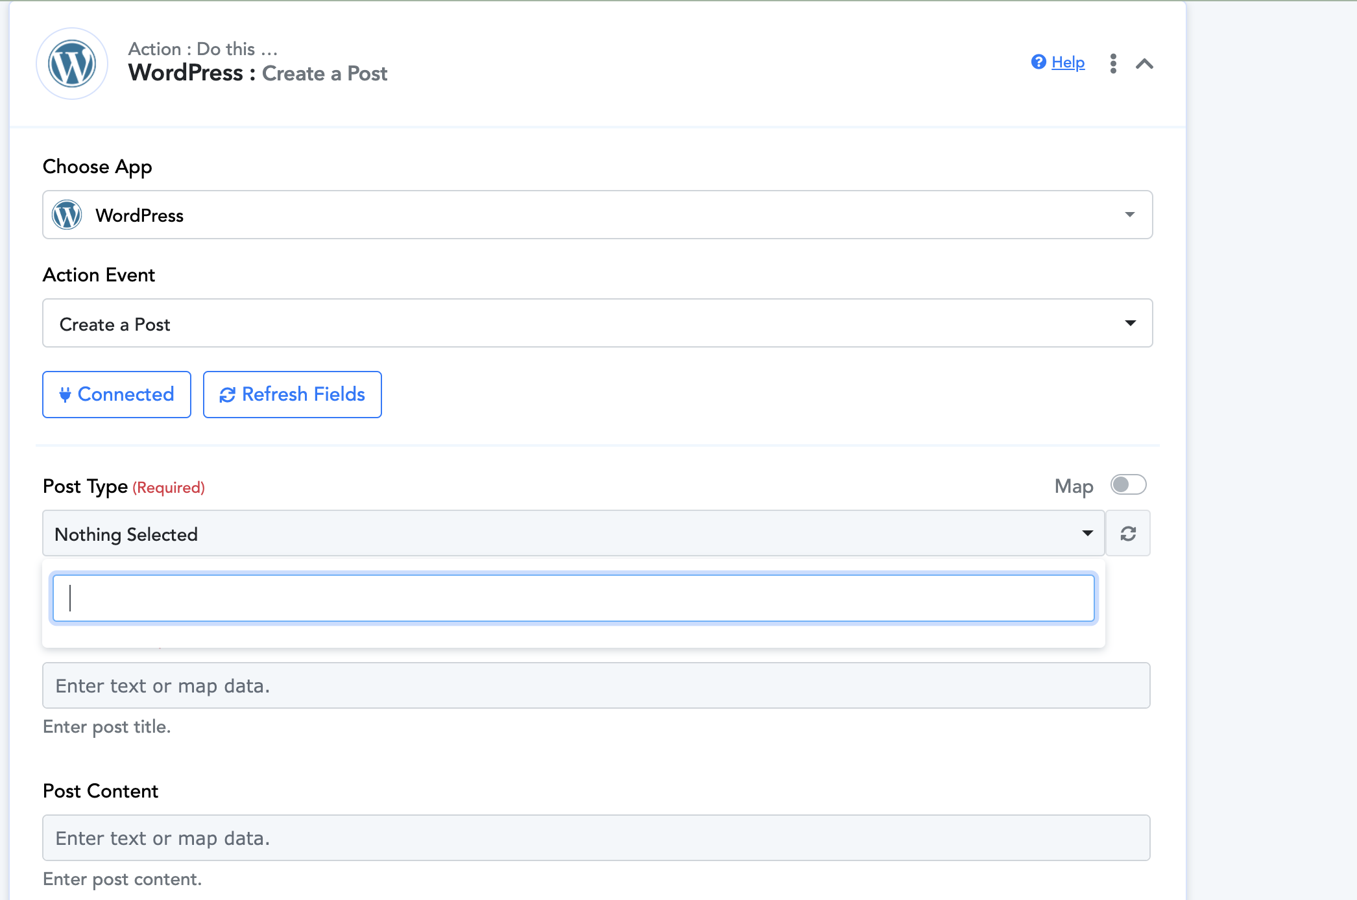Refresh the Post Type options list
The height and width of the screenshot is (900, 1357).
[x=1128, y=533]
